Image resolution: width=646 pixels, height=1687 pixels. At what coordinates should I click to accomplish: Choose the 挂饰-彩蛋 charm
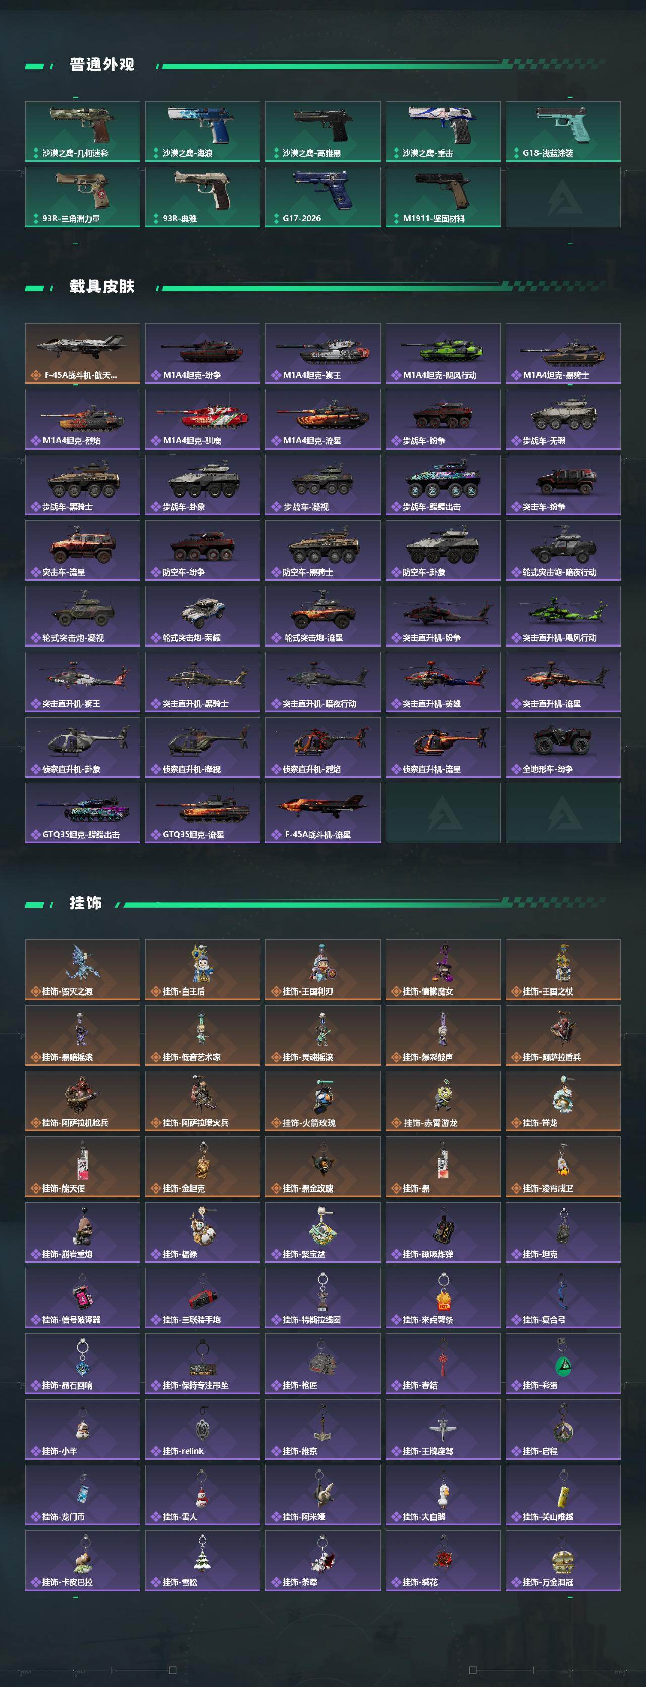click(563, 1363)
